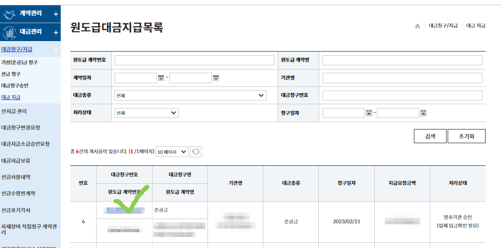Focus the 원도급 계약명 input field
Image resolution: width=502 pixels, height=248 pixels.
[x=402, y=61]
